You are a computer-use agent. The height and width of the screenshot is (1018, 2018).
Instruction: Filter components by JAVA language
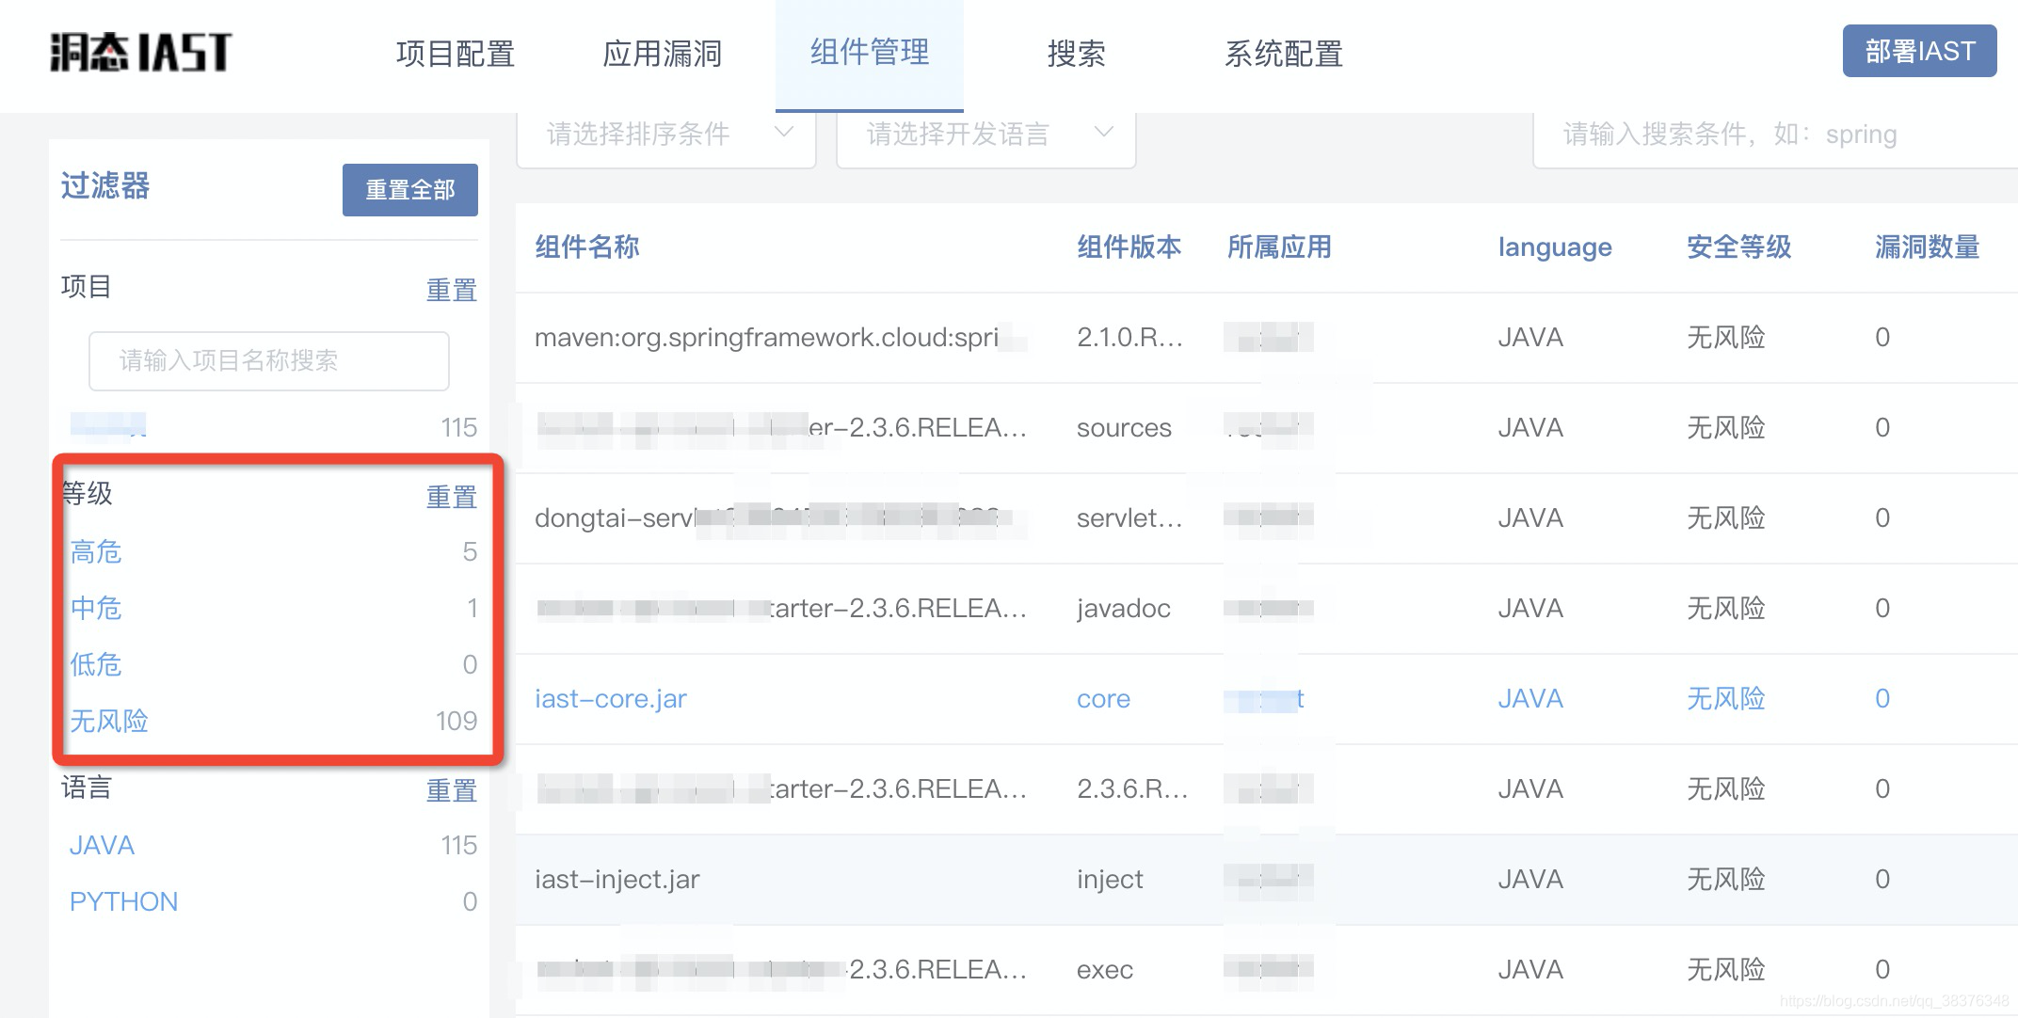coord(102,845)
